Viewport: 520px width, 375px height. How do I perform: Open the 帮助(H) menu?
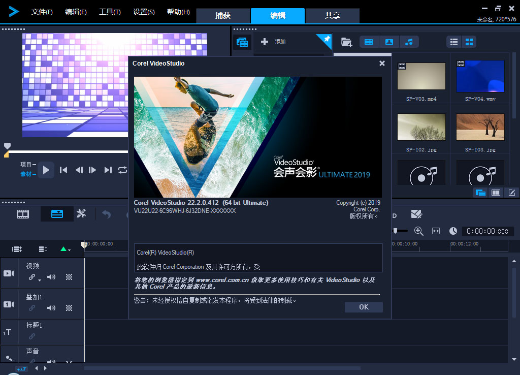[x=178, y=12]
